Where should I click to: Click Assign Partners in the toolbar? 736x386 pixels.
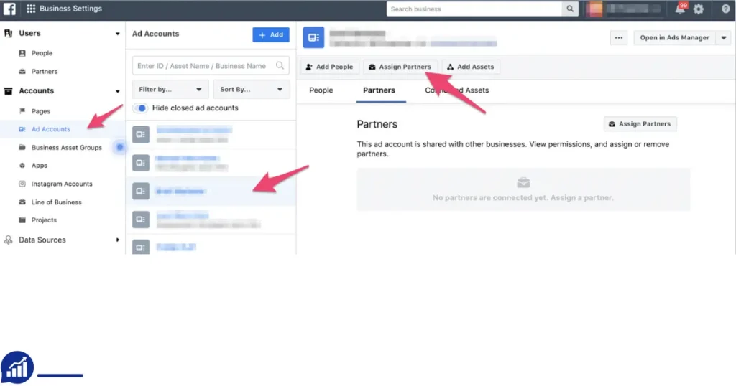click(400, 67)
